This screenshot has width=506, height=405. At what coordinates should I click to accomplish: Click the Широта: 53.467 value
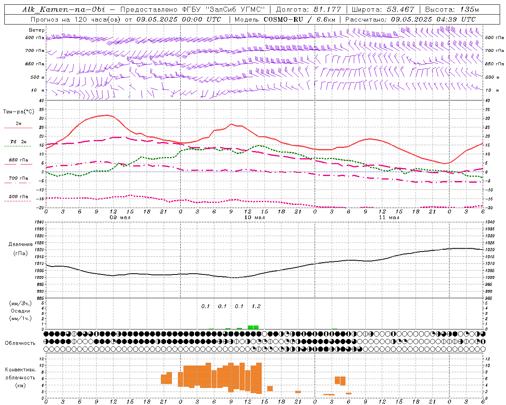click(383, 9)
